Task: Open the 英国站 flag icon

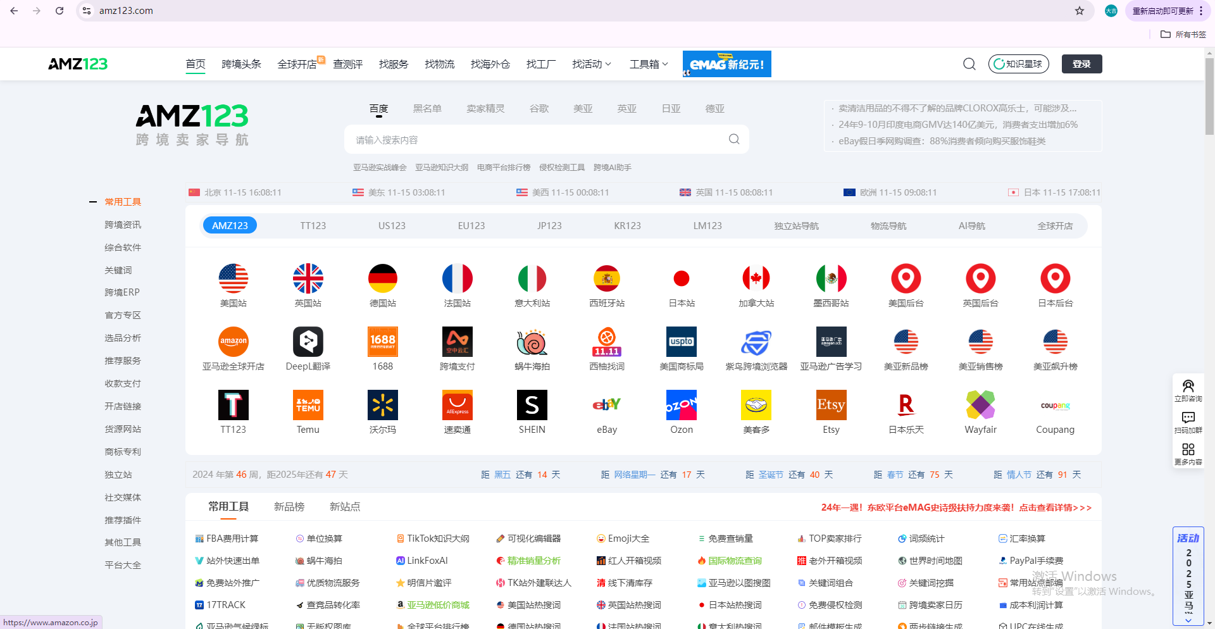Action: pos(308,278)
